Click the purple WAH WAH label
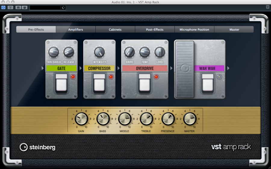 tap(209, 68)
